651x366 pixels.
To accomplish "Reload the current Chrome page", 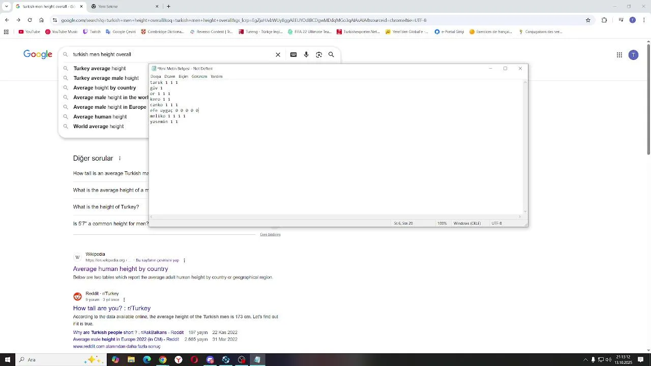I will 29,20.
